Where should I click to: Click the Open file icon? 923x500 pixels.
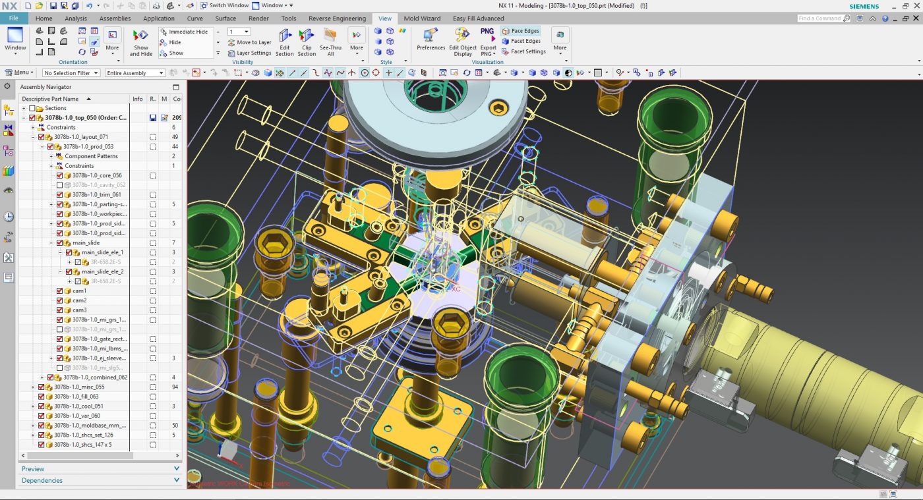[x=39, y=5]
